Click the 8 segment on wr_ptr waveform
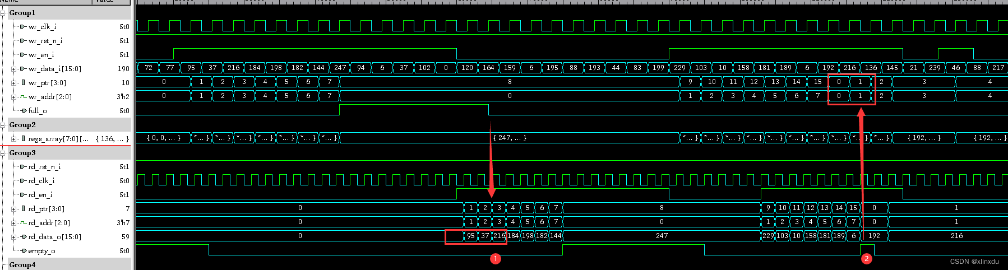1008x270 pixels. pos(510,81)
